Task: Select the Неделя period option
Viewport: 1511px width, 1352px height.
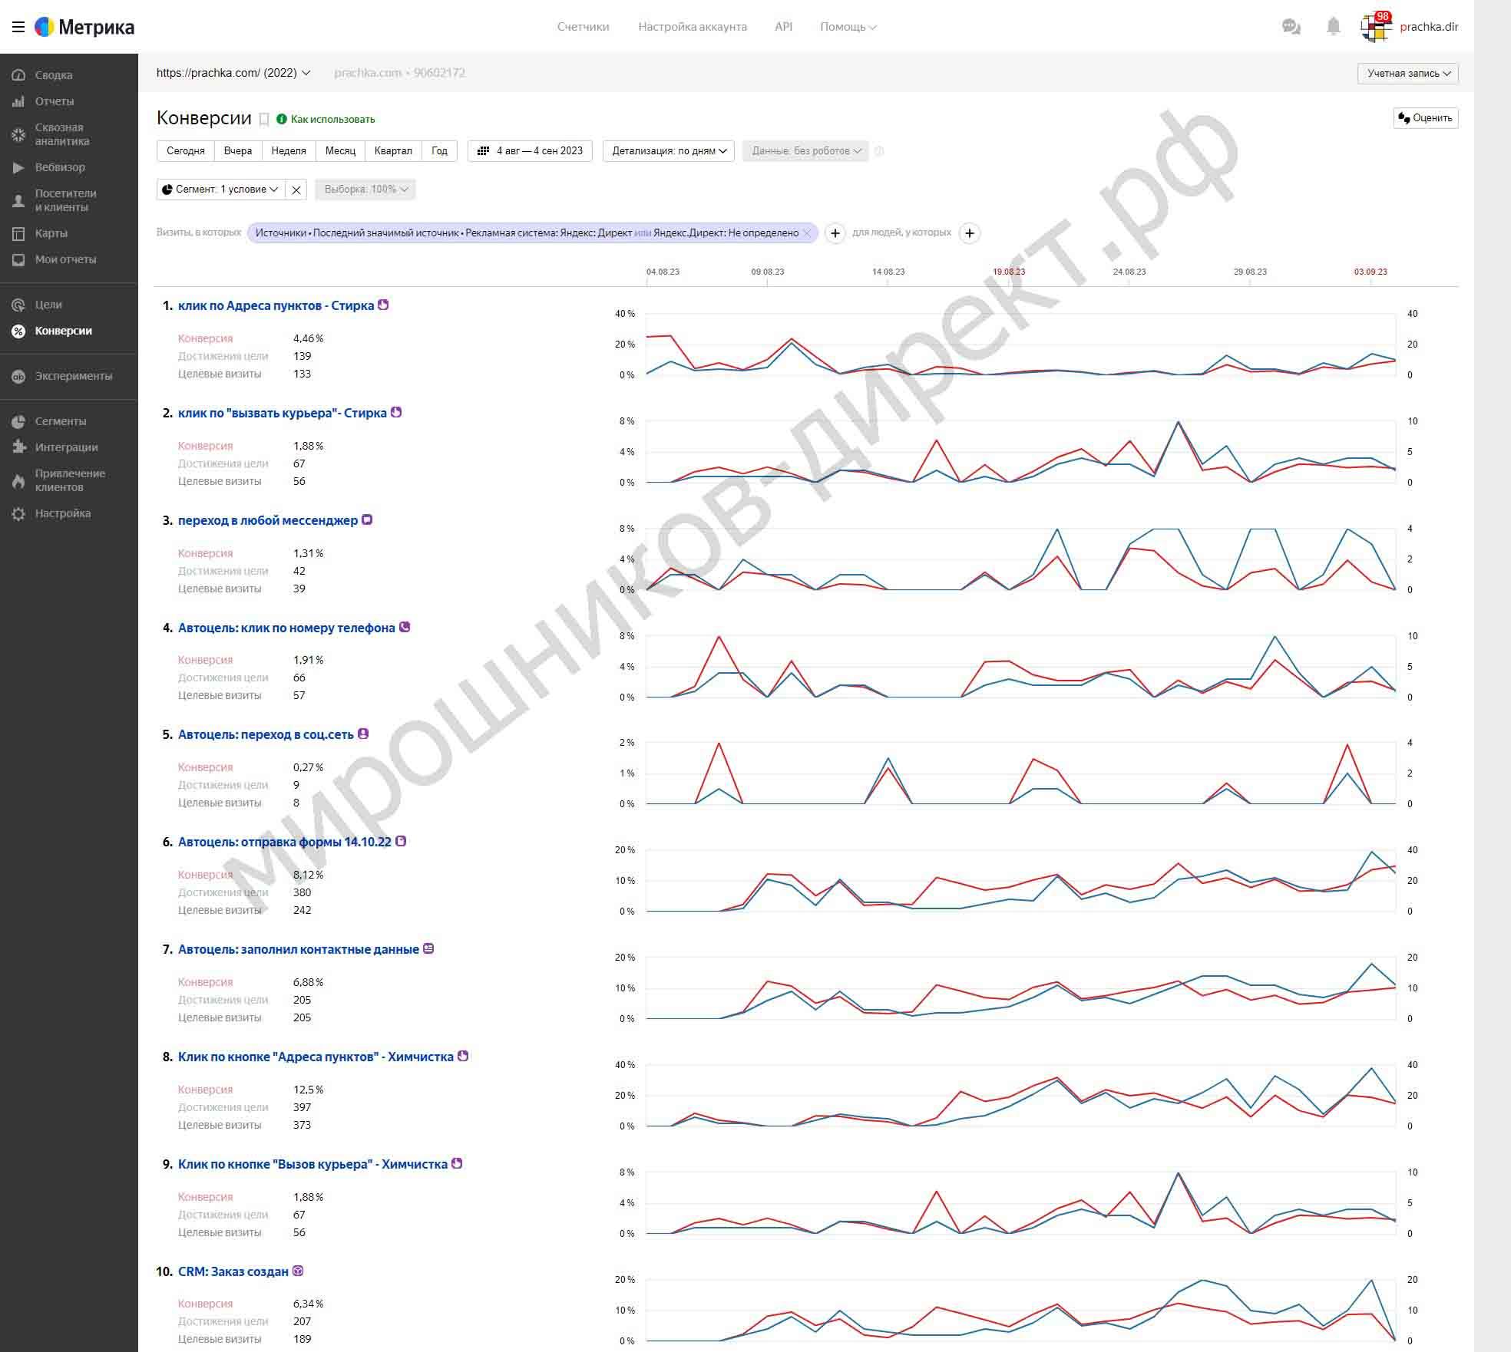Action: pos(289,151)
